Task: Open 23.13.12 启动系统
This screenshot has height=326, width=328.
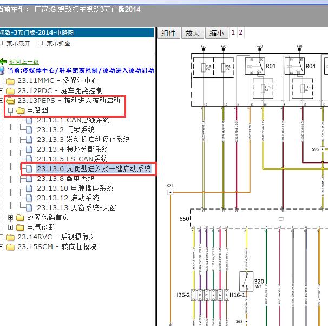Action: (x=68, y=198)
